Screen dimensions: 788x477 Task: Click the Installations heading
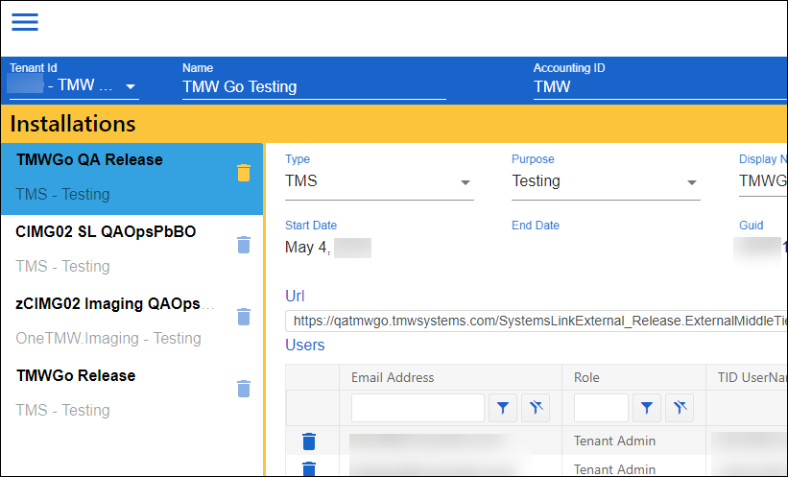73,124
